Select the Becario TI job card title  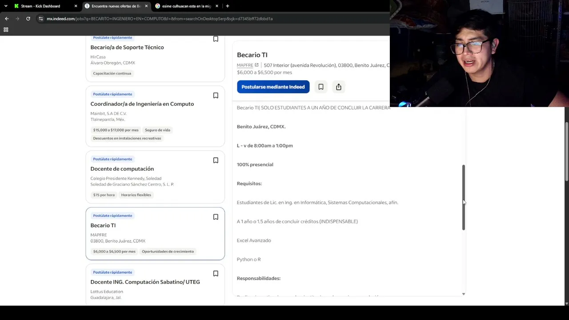(103, 225)
